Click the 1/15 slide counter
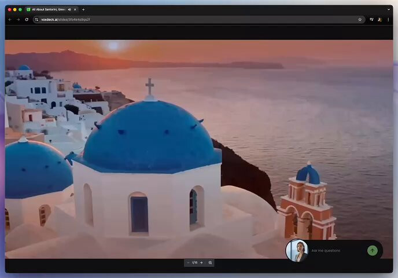 195,262
